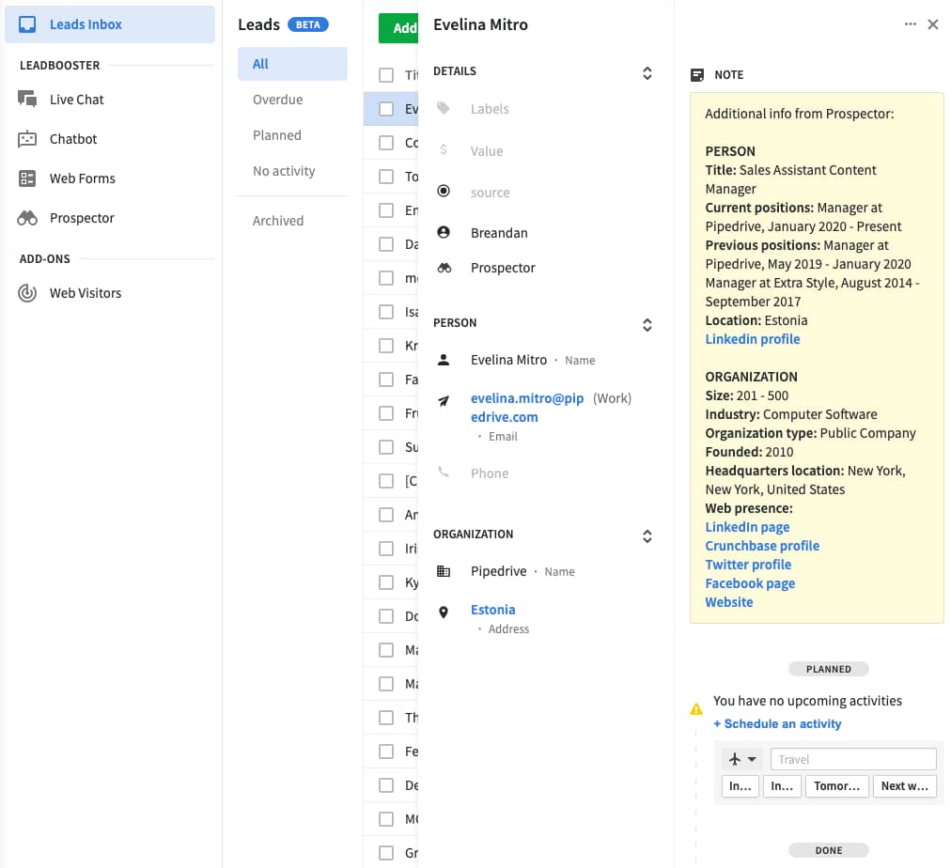View the Archived leads
Image resolution: width=951 pixels, height=868 pixels.
[x=278, y=220]
